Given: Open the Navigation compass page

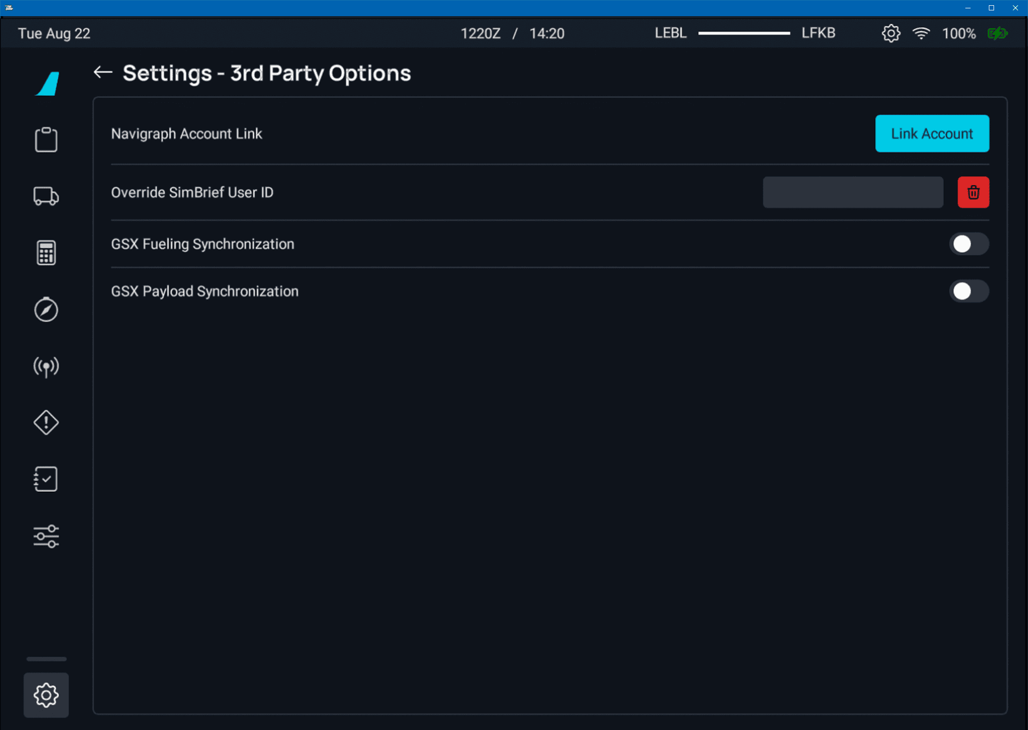Looking at the screenshot, I should [x=46, y=310].
